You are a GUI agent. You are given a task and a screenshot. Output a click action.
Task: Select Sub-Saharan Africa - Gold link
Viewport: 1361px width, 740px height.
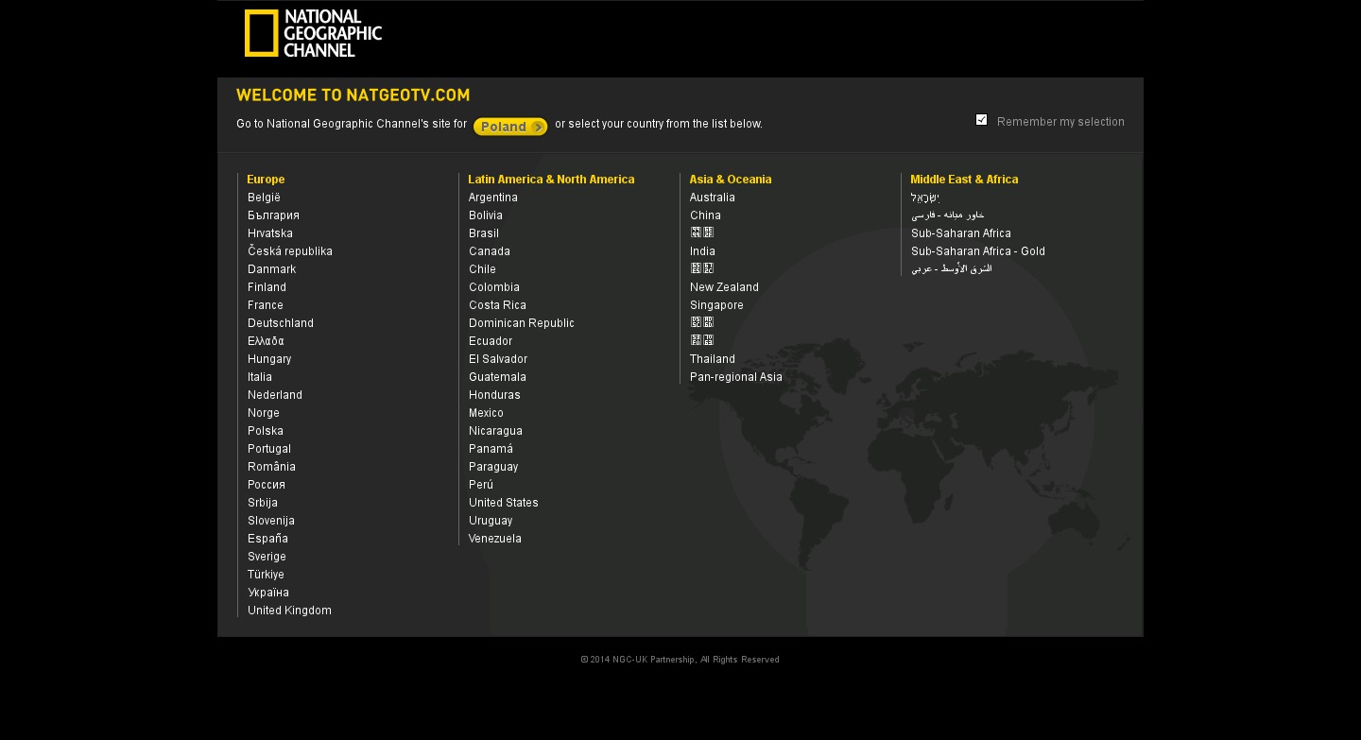click(977, 251)
